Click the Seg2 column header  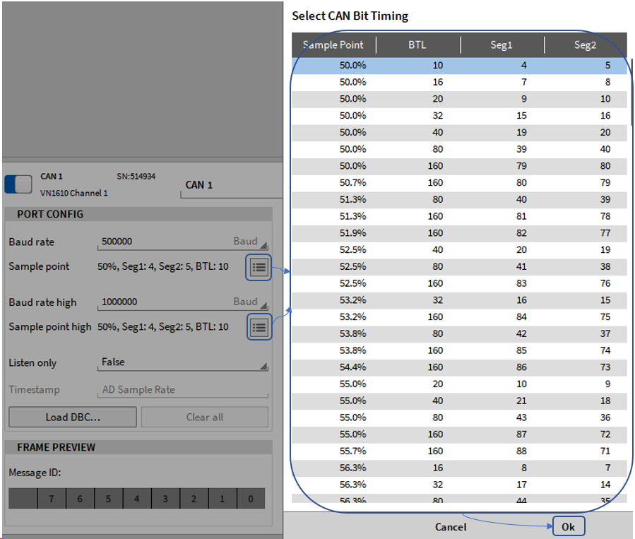pos(585,45)
